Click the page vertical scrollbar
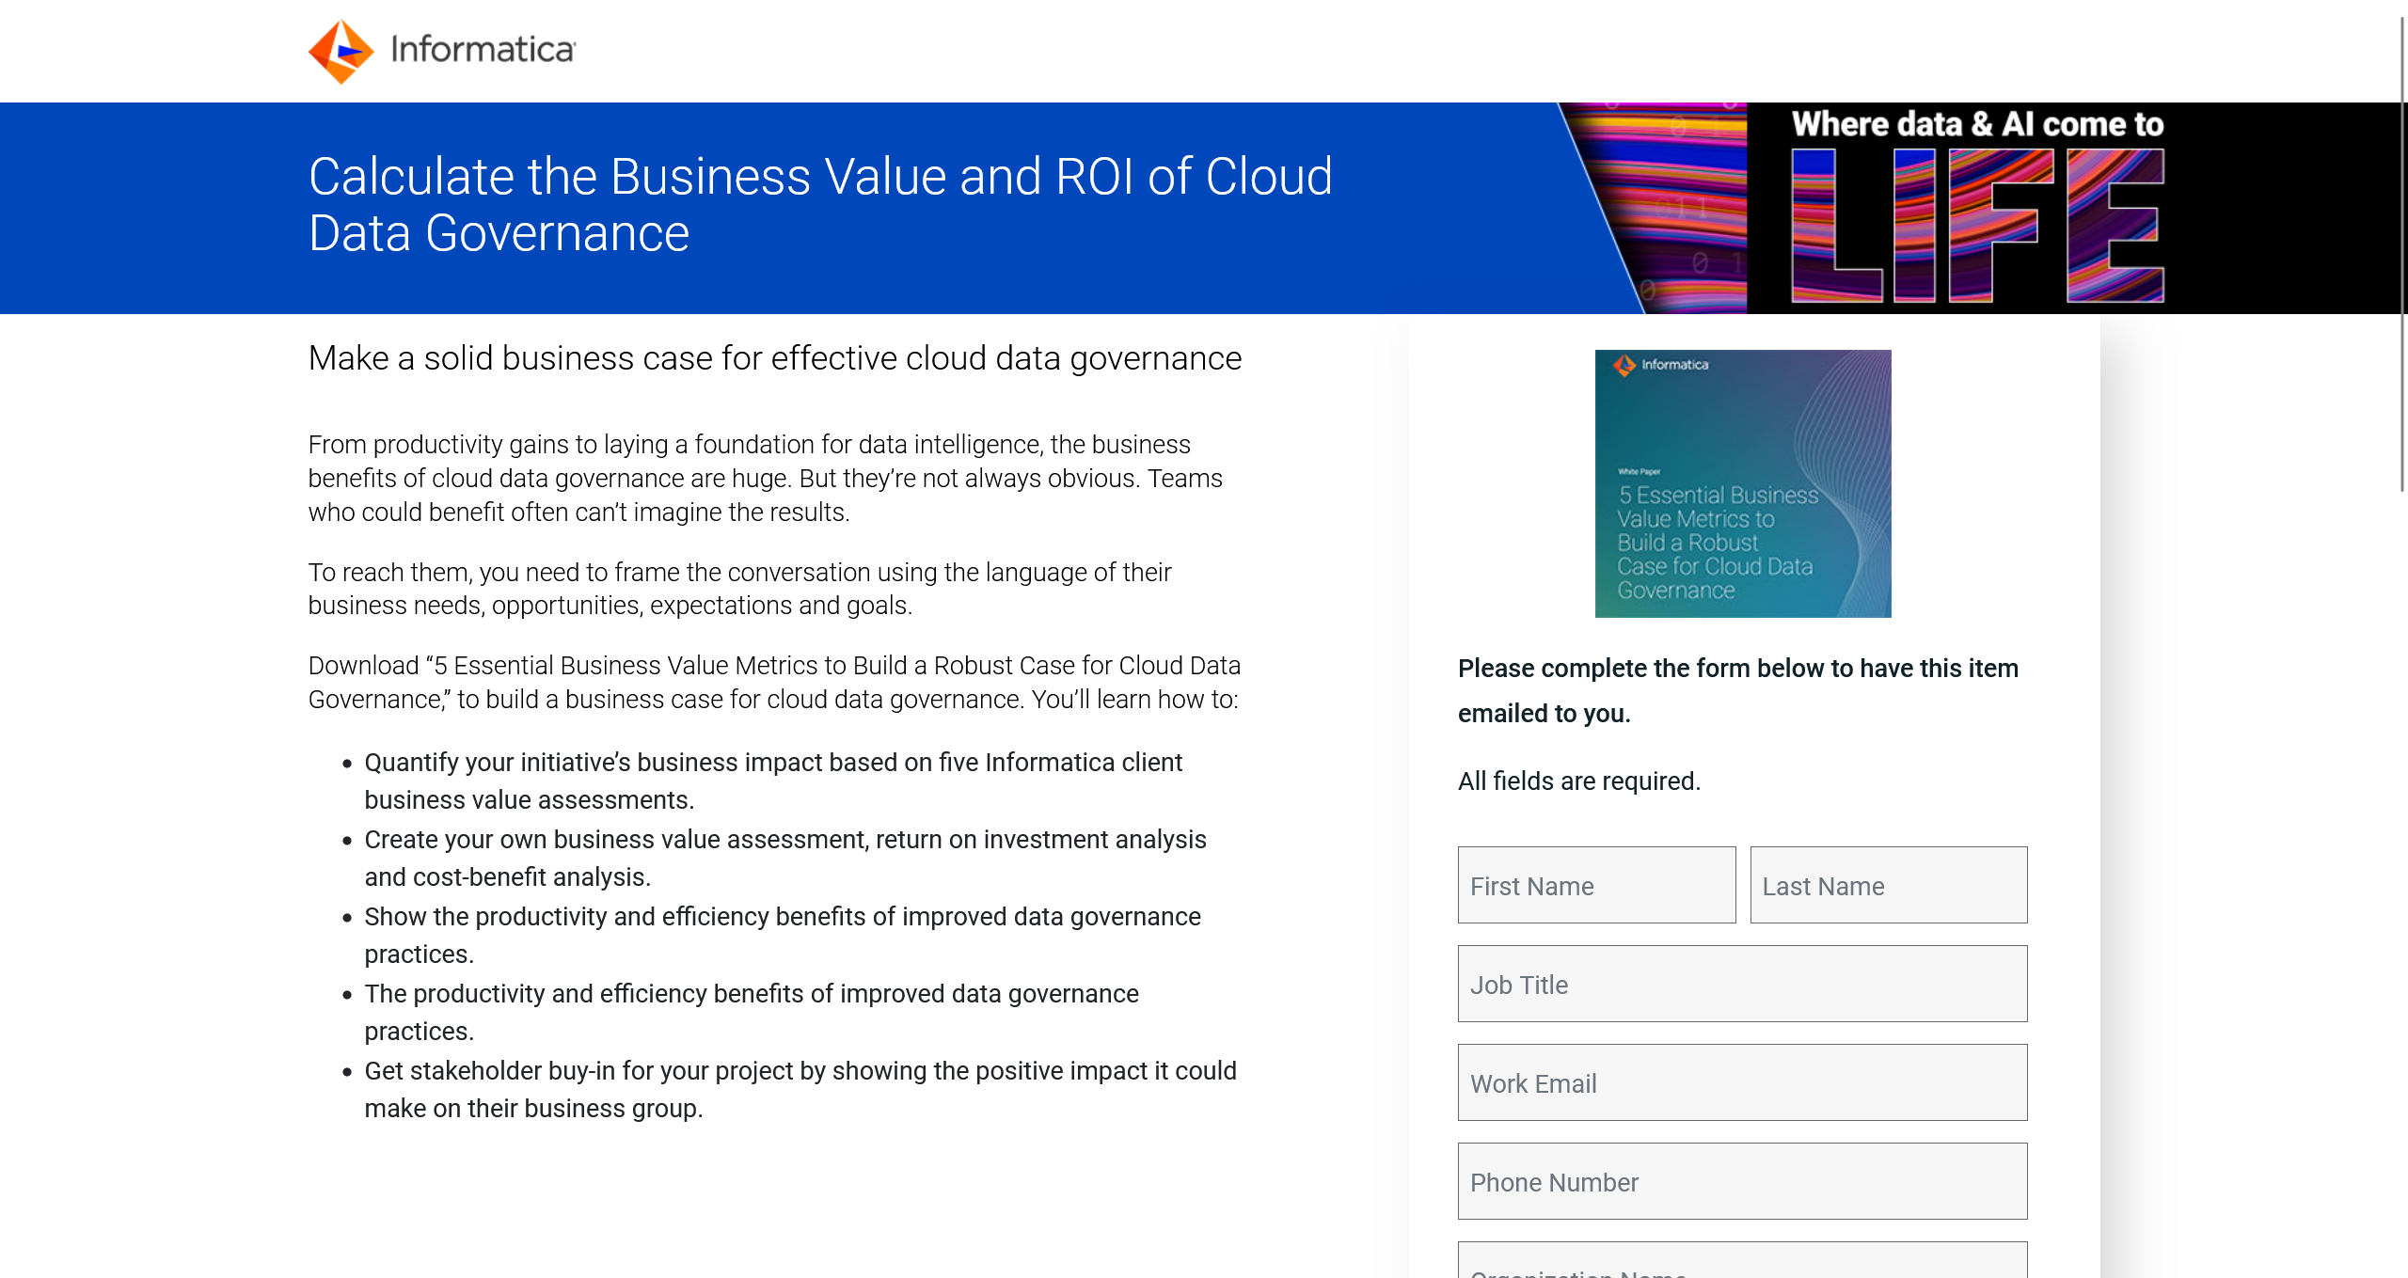Viewport: 2408px width, 1278px height. click(x=2402, y=254)
